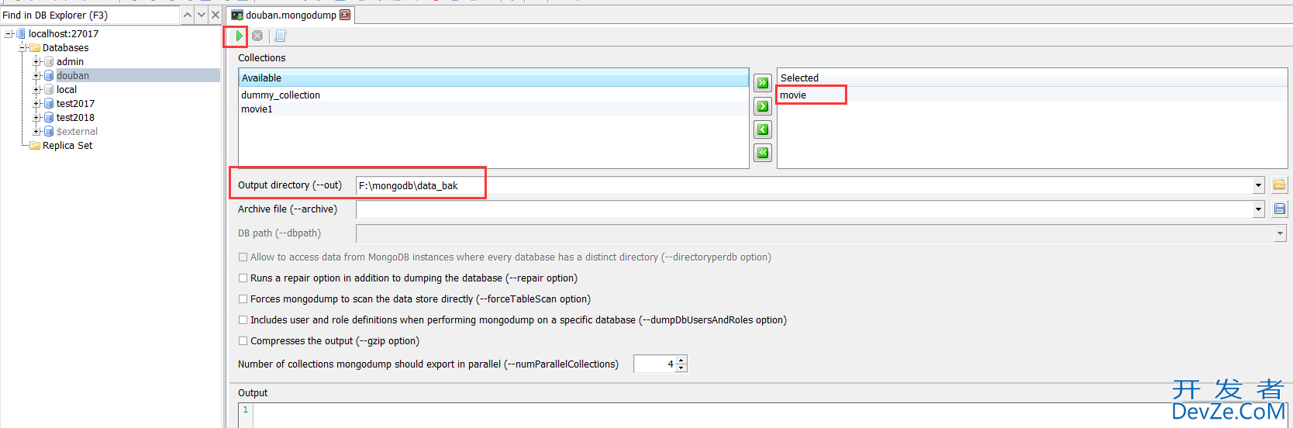Expand the test2018 database node
The image size is (1293, 428).
(36, 118)
